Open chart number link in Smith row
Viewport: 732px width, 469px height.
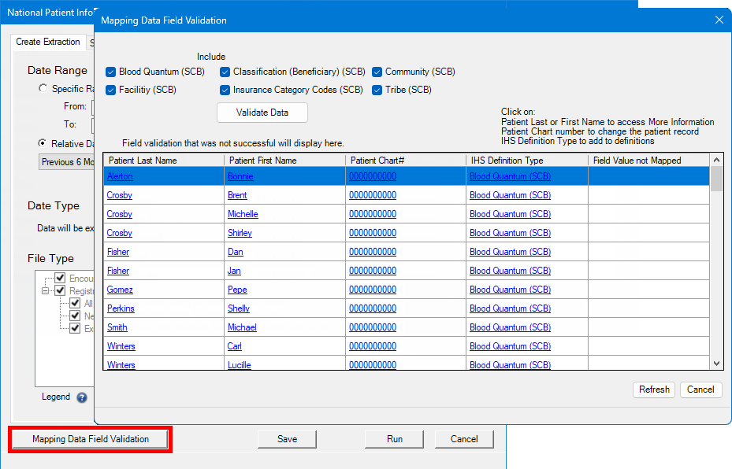point(373,327)
